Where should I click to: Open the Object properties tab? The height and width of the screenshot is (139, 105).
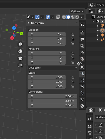82,67
